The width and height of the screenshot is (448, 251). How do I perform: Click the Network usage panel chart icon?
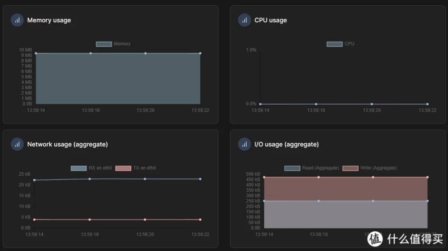(17, 144)
